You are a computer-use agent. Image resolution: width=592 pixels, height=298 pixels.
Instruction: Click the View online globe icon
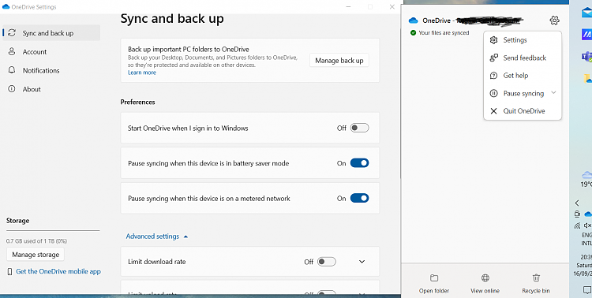coord(485,278)
